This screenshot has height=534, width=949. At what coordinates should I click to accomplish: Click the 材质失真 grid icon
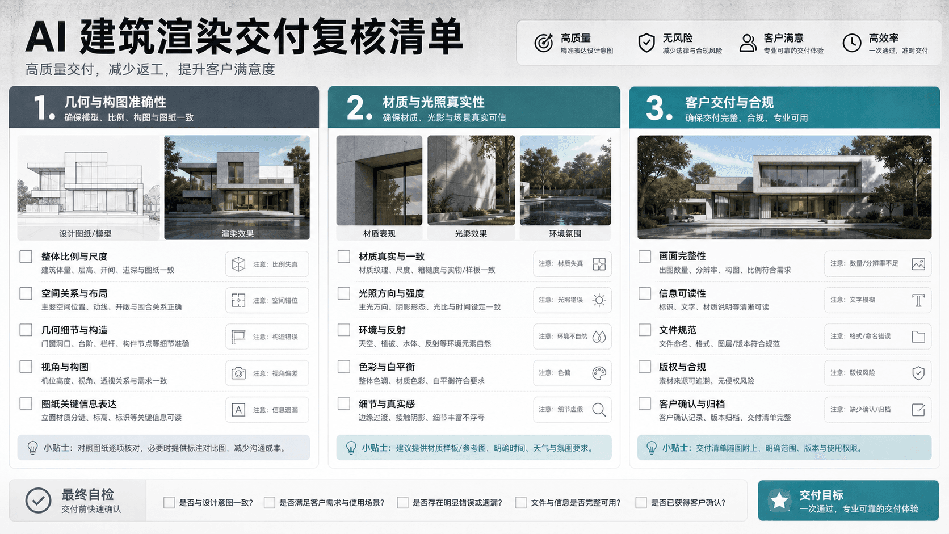(x=599, y=264)
